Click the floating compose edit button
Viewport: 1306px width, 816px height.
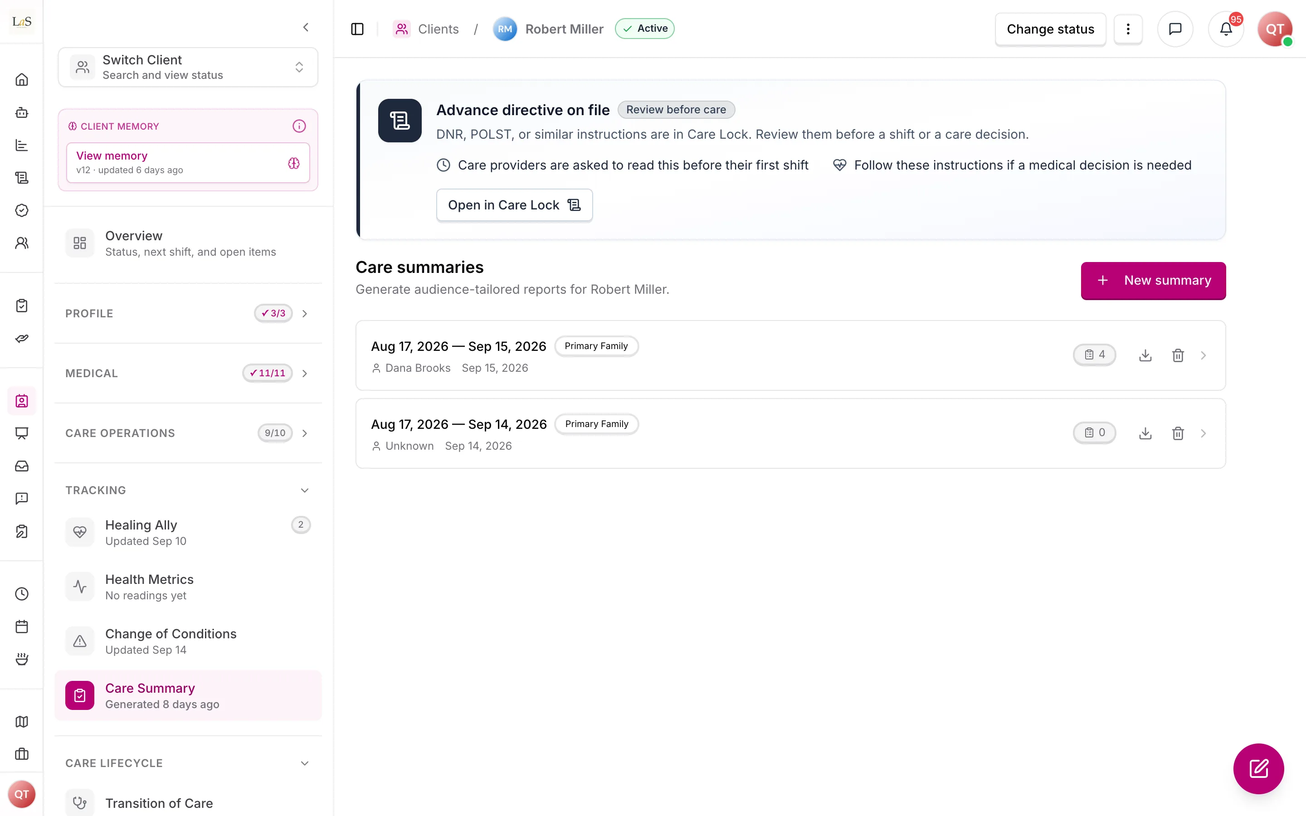click(x=1258, y=768)
